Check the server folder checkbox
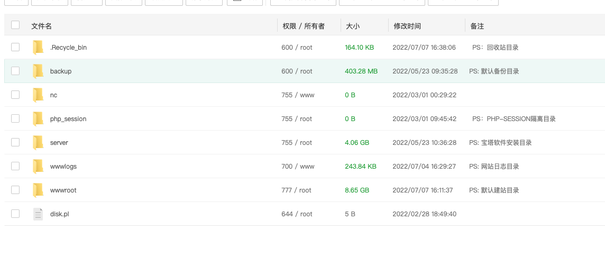Viewport: 605px width, 257px height. click(15, 142)
